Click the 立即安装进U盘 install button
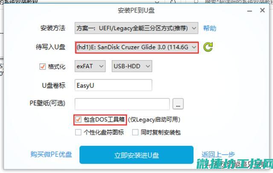 (136, 155)
